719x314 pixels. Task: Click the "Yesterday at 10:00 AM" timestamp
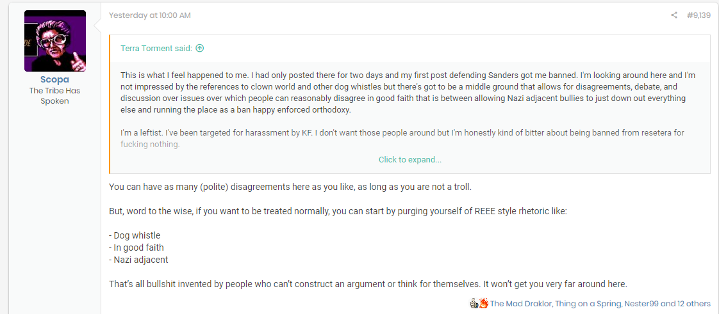tap(149, 15)
